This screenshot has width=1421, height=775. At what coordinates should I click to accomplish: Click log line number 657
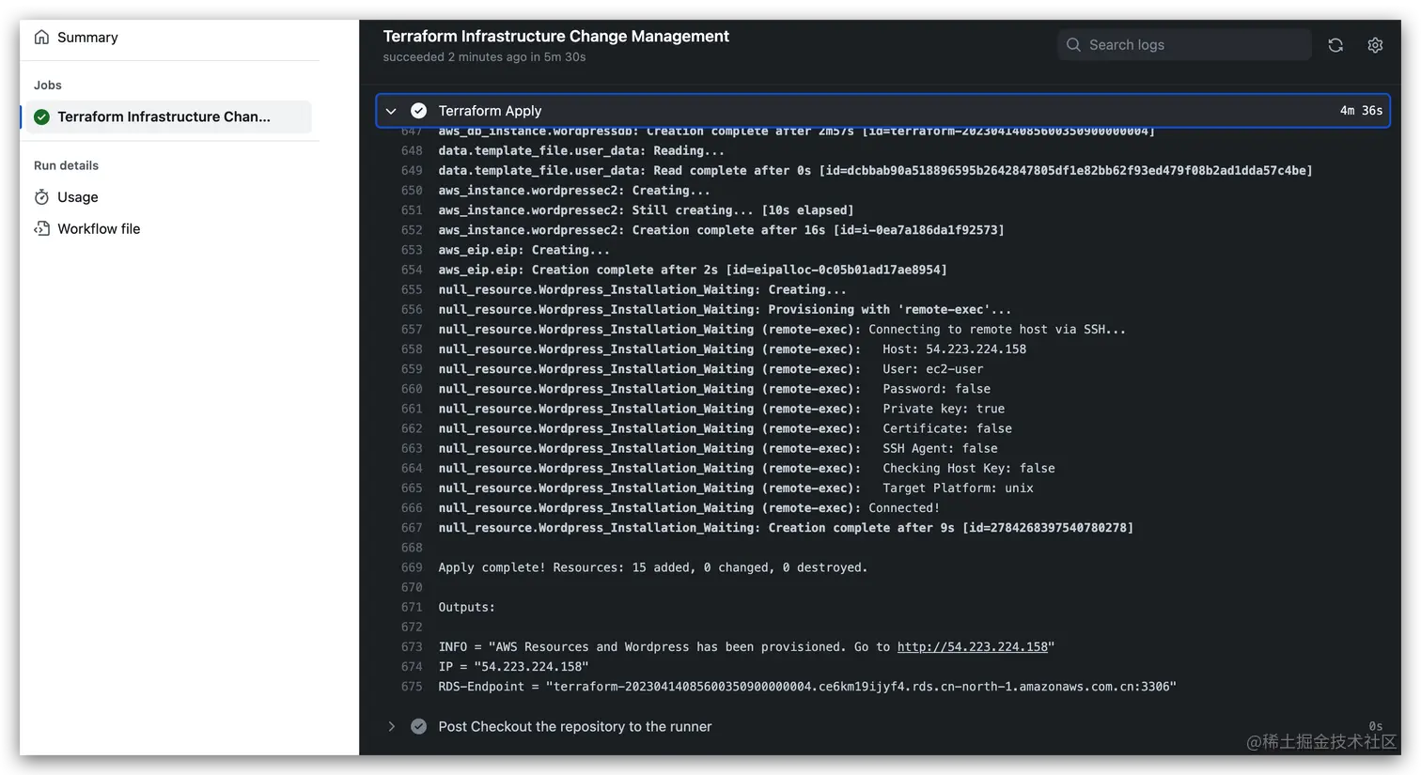(x=412, y=330)
